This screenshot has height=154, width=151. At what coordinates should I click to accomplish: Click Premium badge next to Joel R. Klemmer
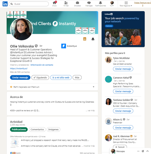pos(131,136)
